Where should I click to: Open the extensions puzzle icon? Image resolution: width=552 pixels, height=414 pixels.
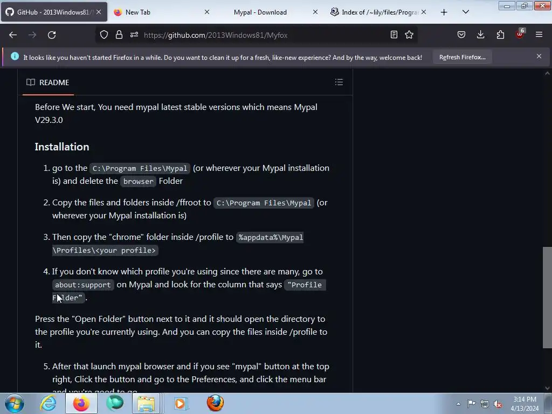pyautogui.click(x=500, y=34)
